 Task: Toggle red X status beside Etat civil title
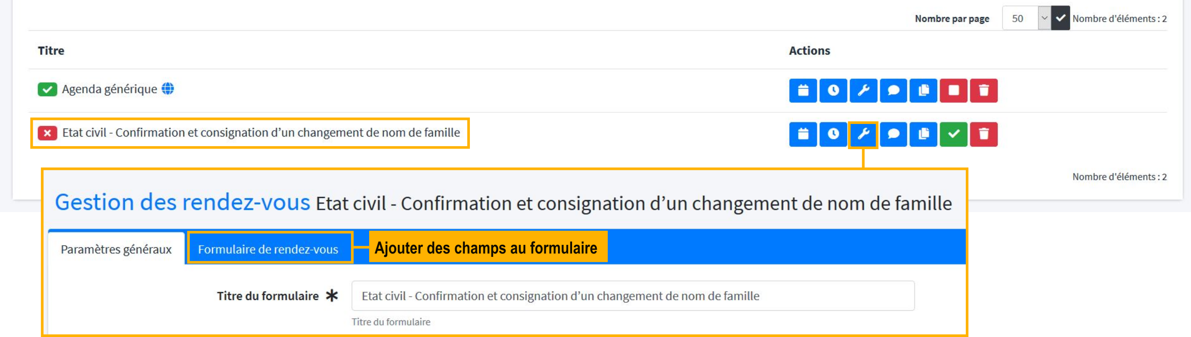[x=48, y=132]
